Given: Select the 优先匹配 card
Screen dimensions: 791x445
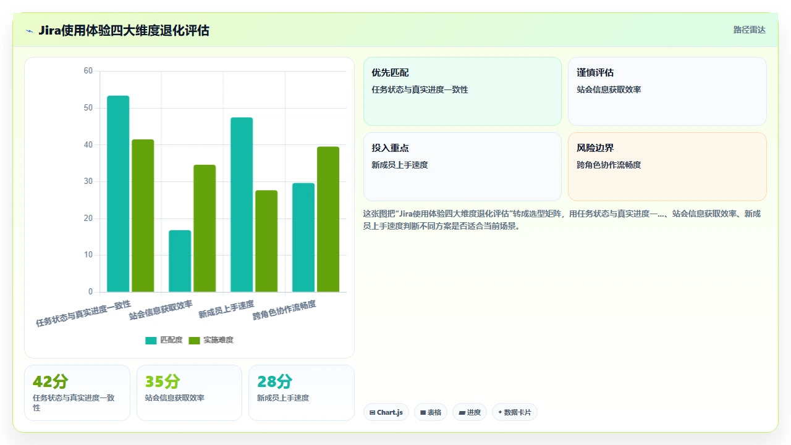Looking at the screenshot, I should (462, 91).
